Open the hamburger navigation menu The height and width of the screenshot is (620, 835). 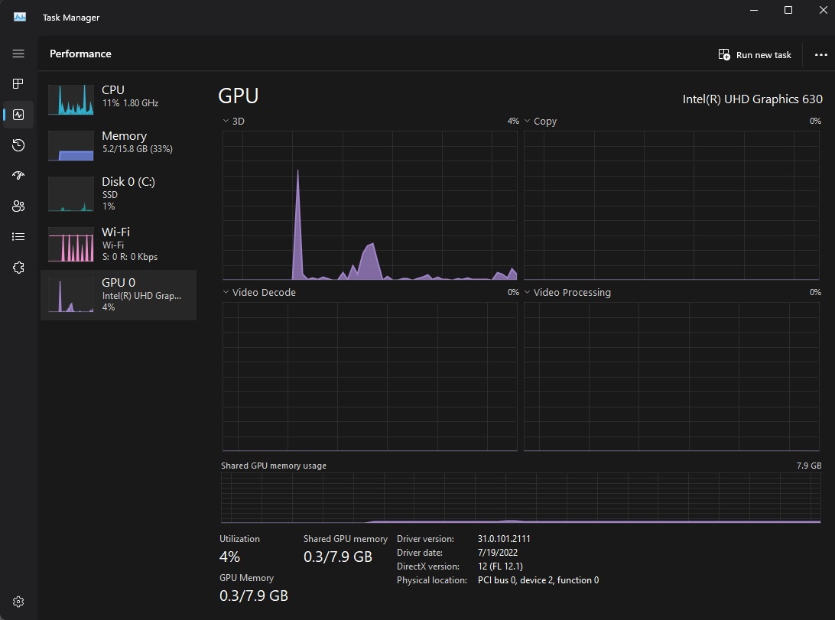click(18, 54)
